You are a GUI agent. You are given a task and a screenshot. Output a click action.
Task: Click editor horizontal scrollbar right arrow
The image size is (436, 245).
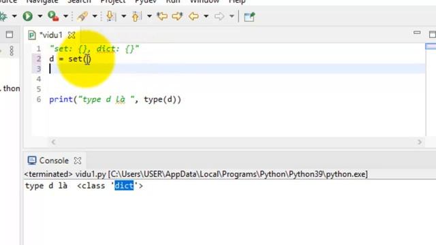(420, 142)
